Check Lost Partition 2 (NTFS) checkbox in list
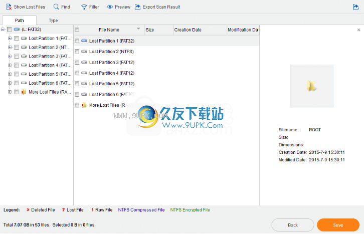The image size is (364, 234). click(x=77, y=52)
